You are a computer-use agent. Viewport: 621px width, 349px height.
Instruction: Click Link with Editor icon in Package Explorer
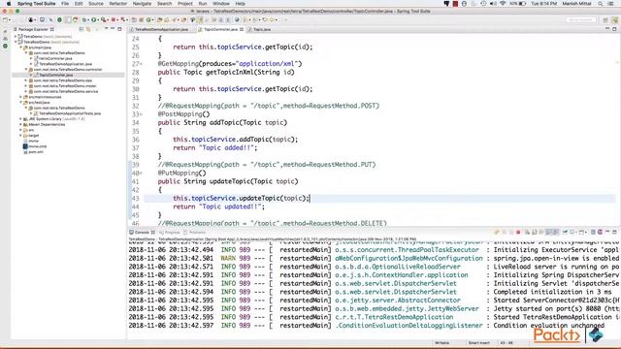(x=88, y=29)
